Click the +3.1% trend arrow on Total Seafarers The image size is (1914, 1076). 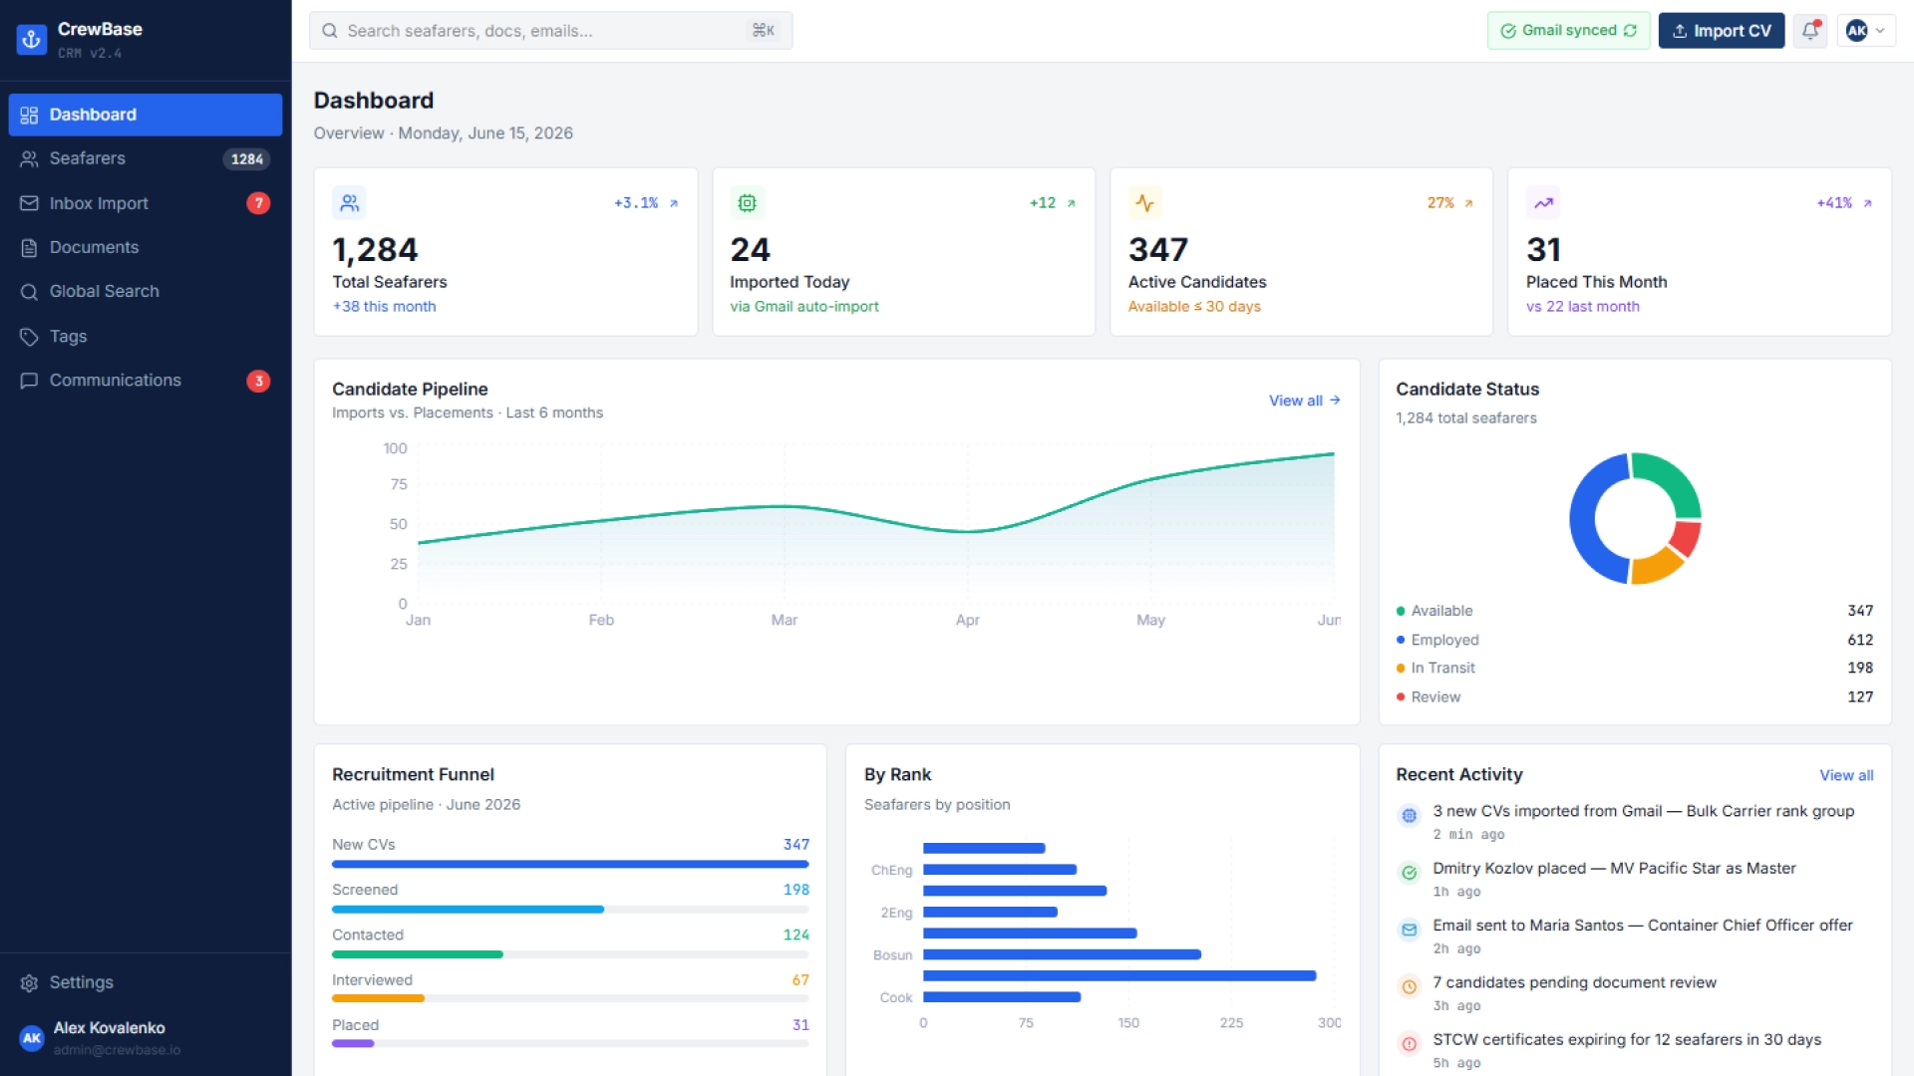[x=674, y=203]
